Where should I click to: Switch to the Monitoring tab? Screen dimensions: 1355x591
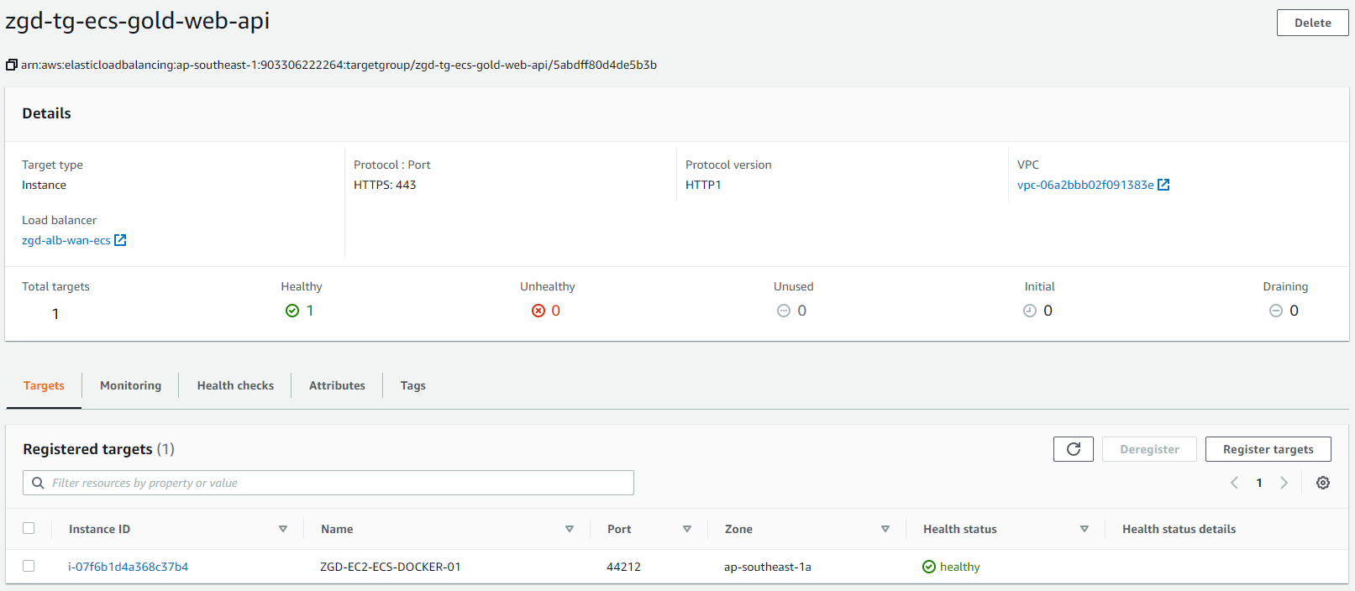[x=130, y=385]
